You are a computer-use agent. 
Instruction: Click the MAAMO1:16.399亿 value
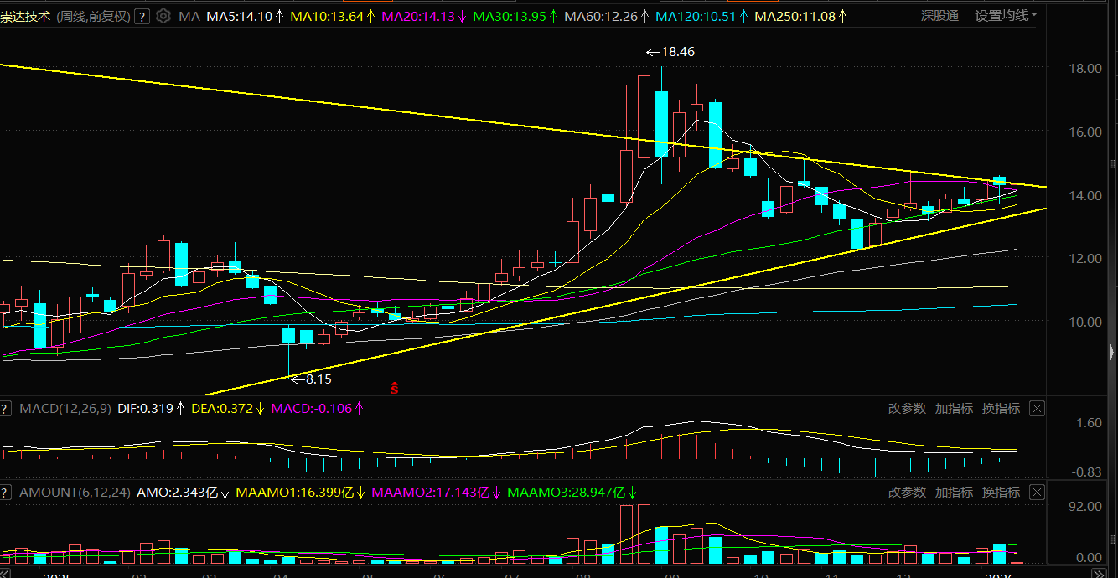click(295, 493)
